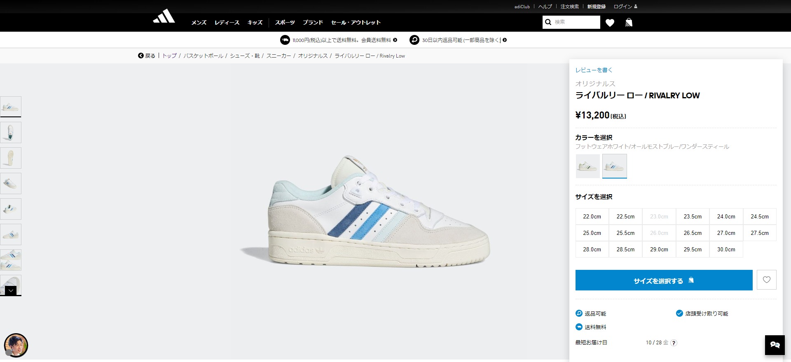Add product to wishlist heart button
The width and height of the screenshot is (791, 362).
(767, 280)
